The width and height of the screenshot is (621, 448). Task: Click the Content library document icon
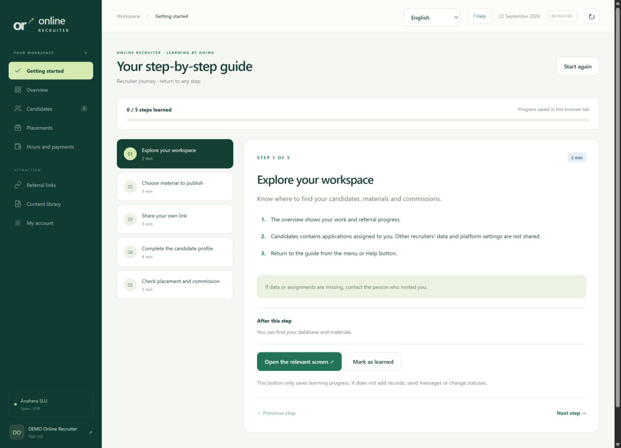coord(18,204)
